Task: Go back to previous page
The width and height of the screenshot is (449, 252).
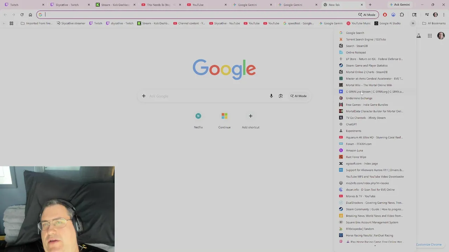Action: point(5,15)
